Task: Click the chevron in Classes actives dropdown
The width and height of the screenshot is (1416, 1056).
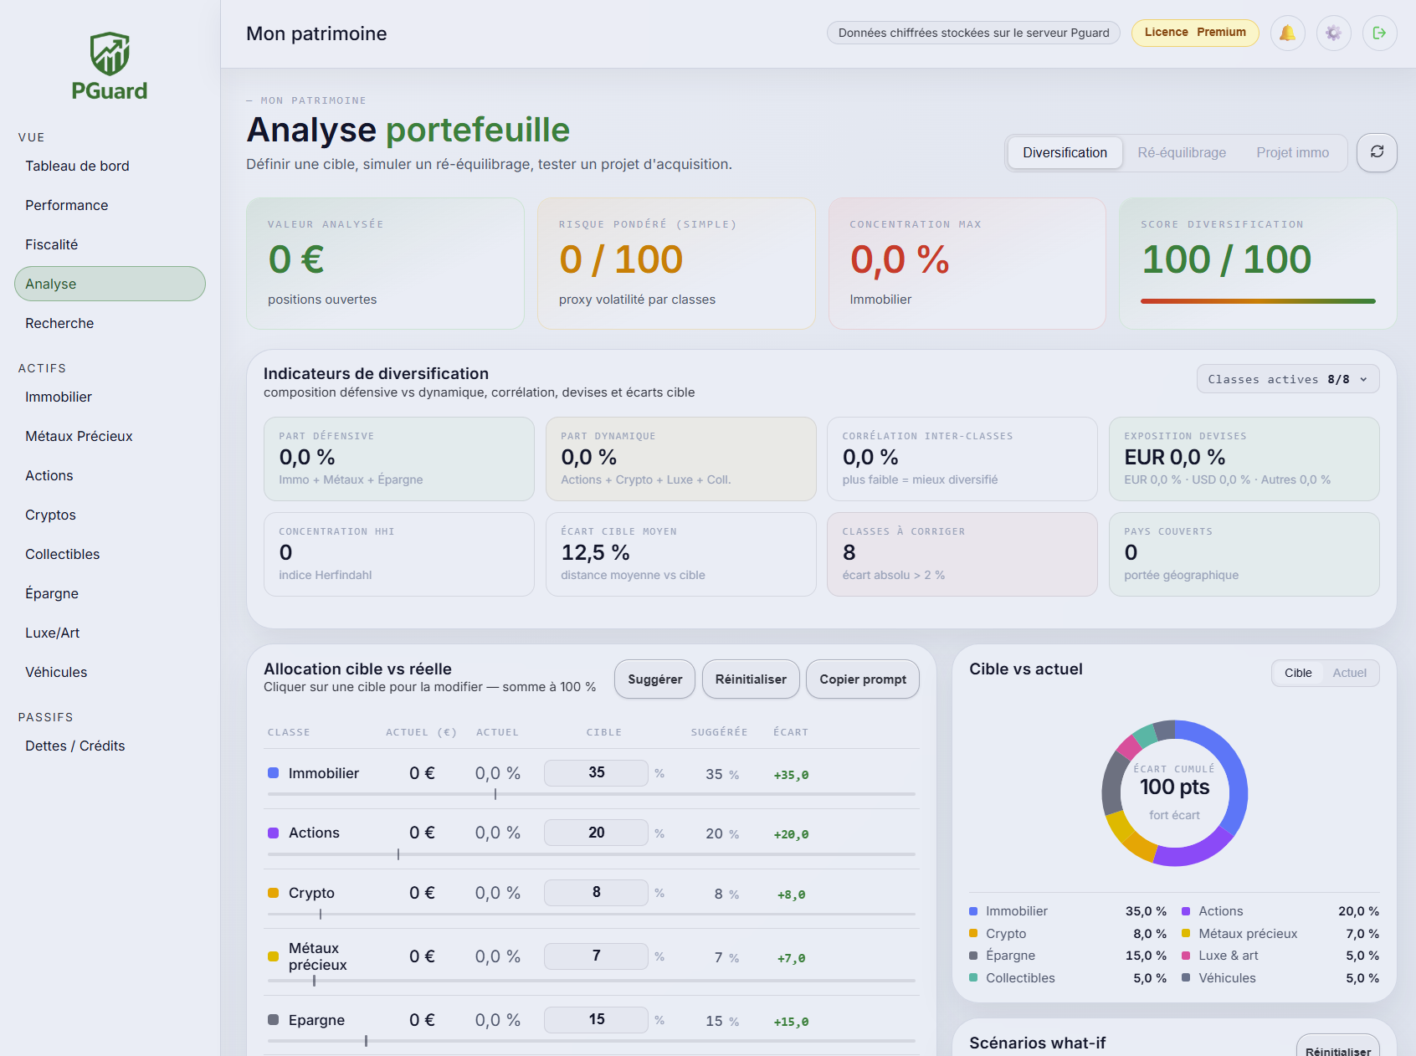Action: coord(1363,380)
